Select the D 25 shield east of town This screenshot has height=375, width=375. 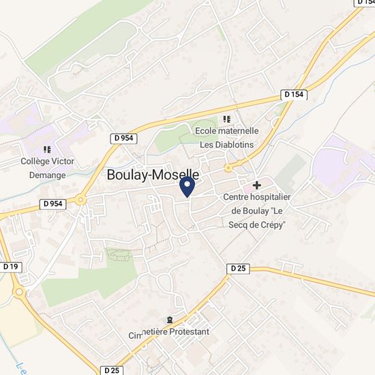click(x=238, y=269)
